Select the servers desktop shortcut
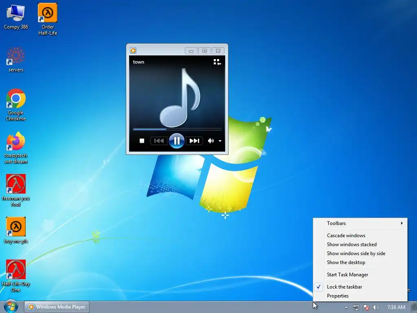This screenshot has height=313, width=417. tap(16, 60)
